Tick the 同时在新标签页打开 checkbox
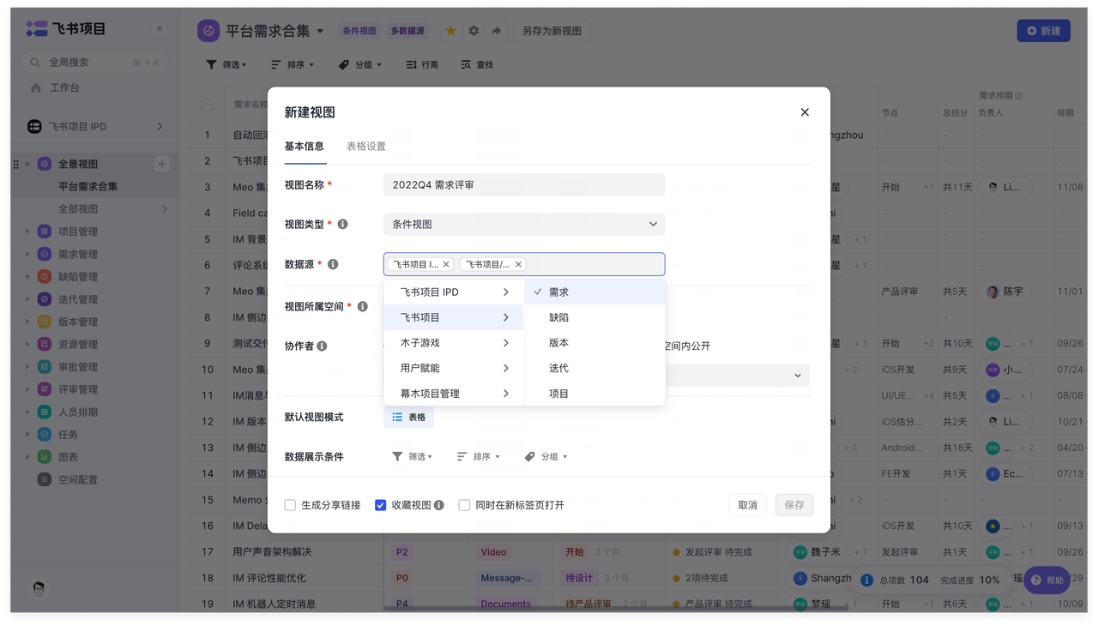The height and width of the screenshot is (626, 1098). (x=464, y=505)
